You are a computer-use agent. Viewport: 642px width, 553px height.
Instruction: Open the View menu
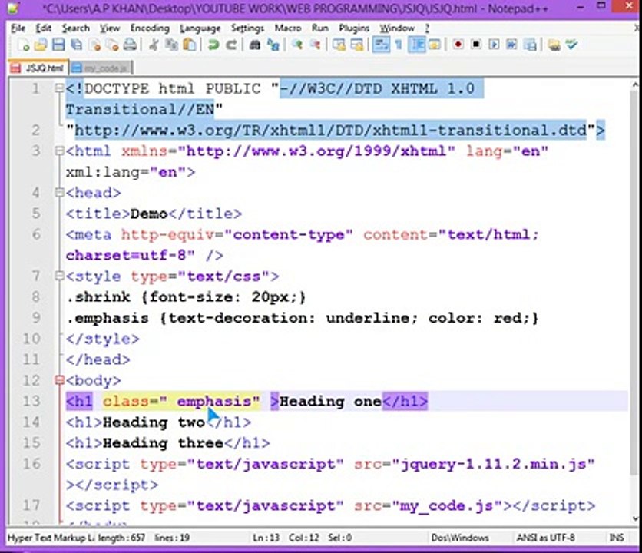tap(110, 28)
